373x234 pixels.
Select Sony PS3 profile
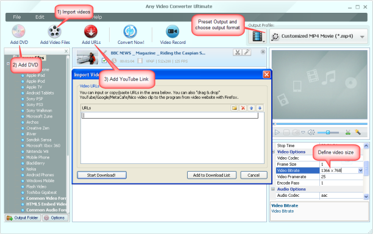tap(35, 105)
